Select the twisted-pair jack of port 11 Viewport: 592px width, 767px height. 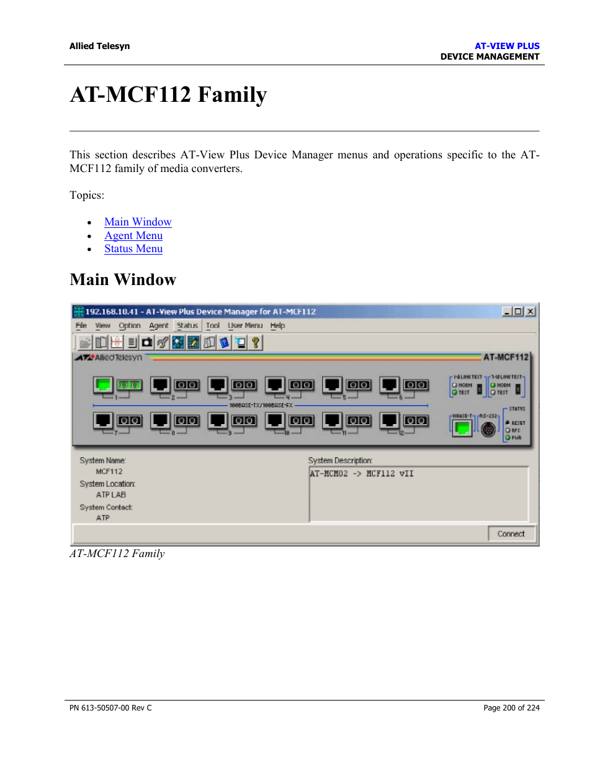tap(333, 420)
